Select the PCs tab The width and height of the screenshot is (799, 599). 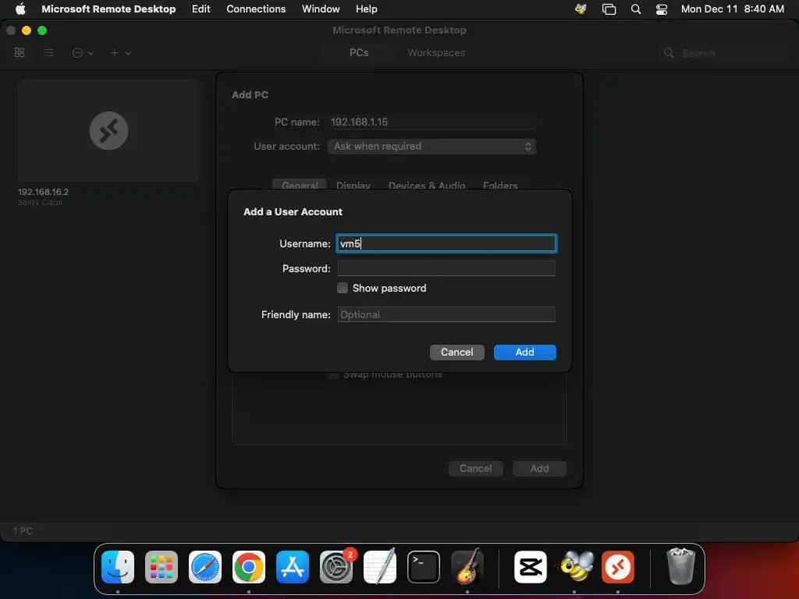(359, 52)
